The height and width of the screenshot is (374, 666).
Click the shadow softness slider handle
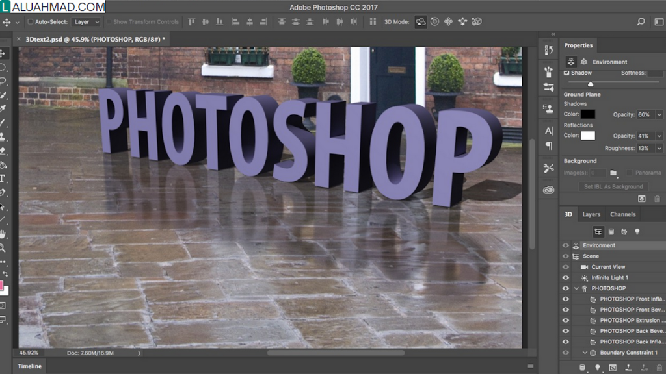click(591, 84)
